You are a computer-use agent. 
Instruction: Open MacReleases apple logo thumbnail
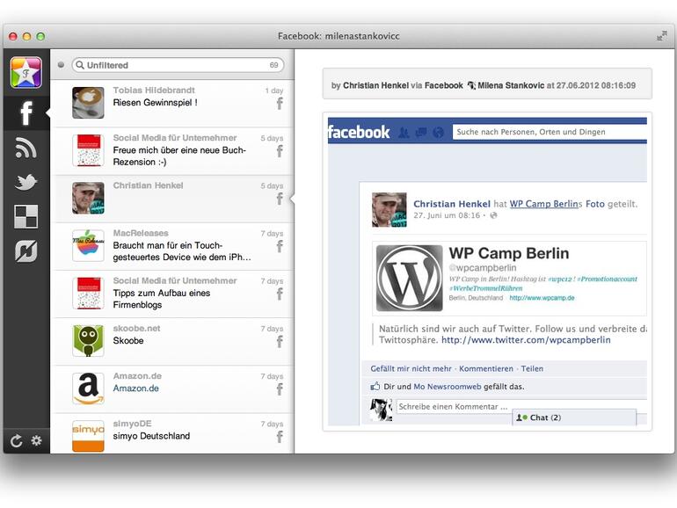(x=88, y=245)
